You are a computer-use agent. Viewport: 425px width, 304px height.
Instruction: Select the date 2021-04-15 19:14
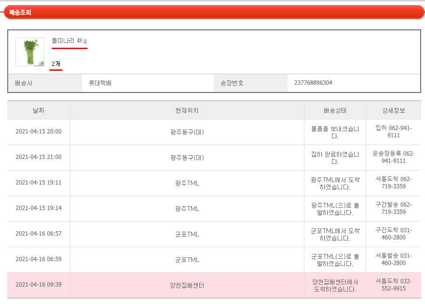(39, 208)
